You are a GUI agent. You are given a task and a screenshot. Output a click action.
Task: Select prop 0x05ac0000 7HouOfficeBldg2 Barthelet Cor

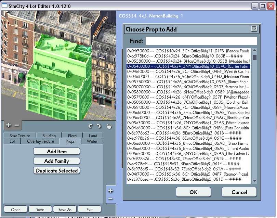(188, 118)
